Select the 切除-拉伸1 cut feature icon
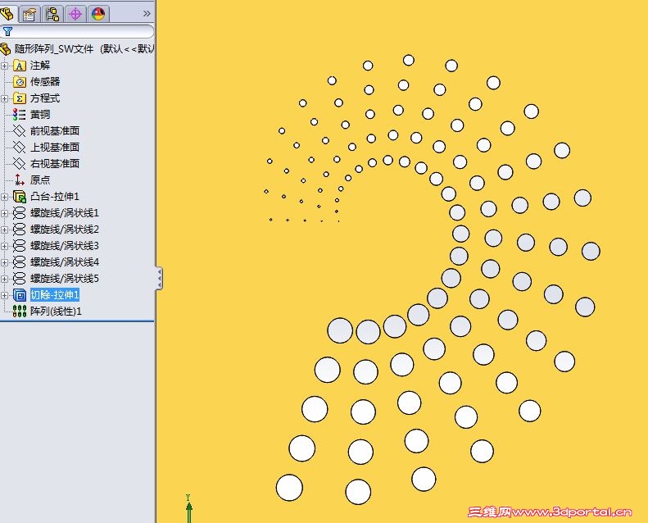648x523 pixels. [x=20, y=295]
